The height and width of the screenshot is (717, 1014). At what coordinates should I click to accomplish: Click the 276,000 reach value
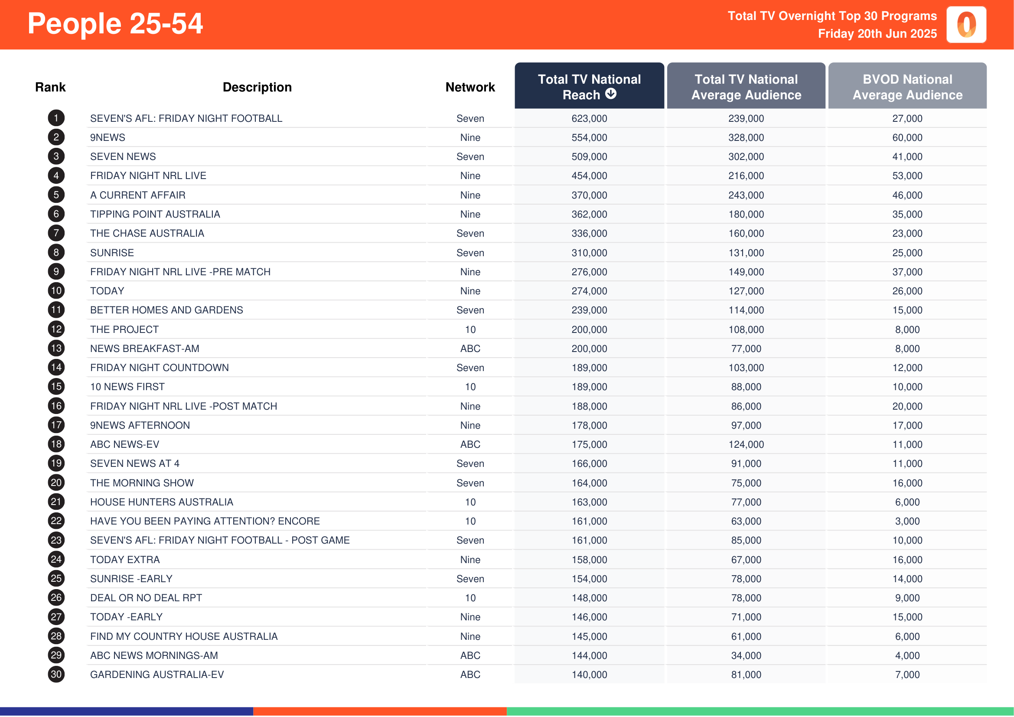(589, 272)
